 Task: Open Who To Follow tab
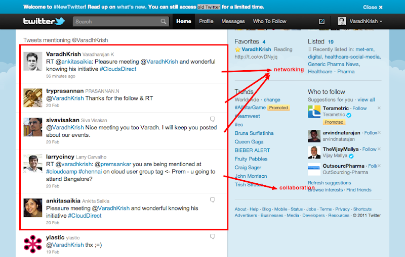270,21
